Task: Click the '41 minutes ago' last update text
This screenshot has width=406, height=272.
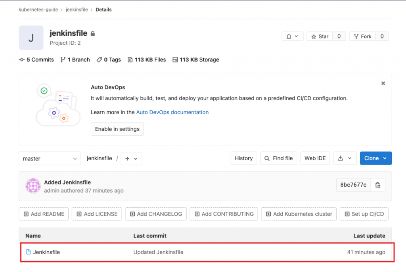Action: point(366,252)
